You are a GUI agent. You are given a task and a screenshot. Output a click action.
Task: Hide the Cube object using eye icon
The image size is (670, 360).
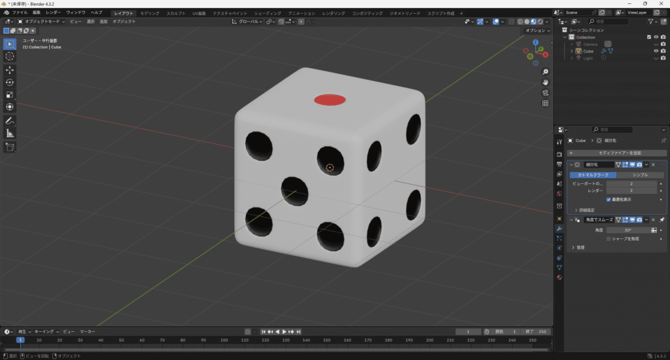coord(656,51)
